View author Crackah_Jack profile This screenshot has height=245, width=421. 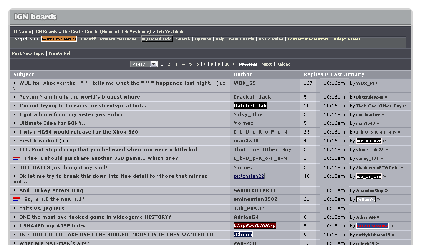pos(252,97)
